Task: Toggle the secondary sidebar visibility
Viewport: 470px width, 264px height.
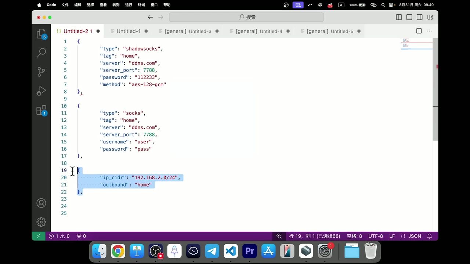Action: tap(419, 17)
